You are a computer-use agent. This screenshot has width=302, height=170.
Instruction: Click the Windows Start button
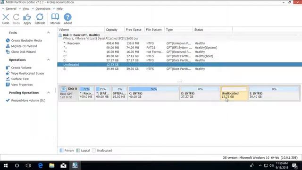point(6,166)
